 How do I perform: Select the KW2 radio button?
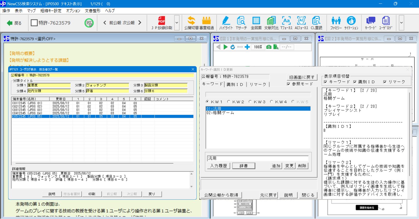tap(229, 101)
